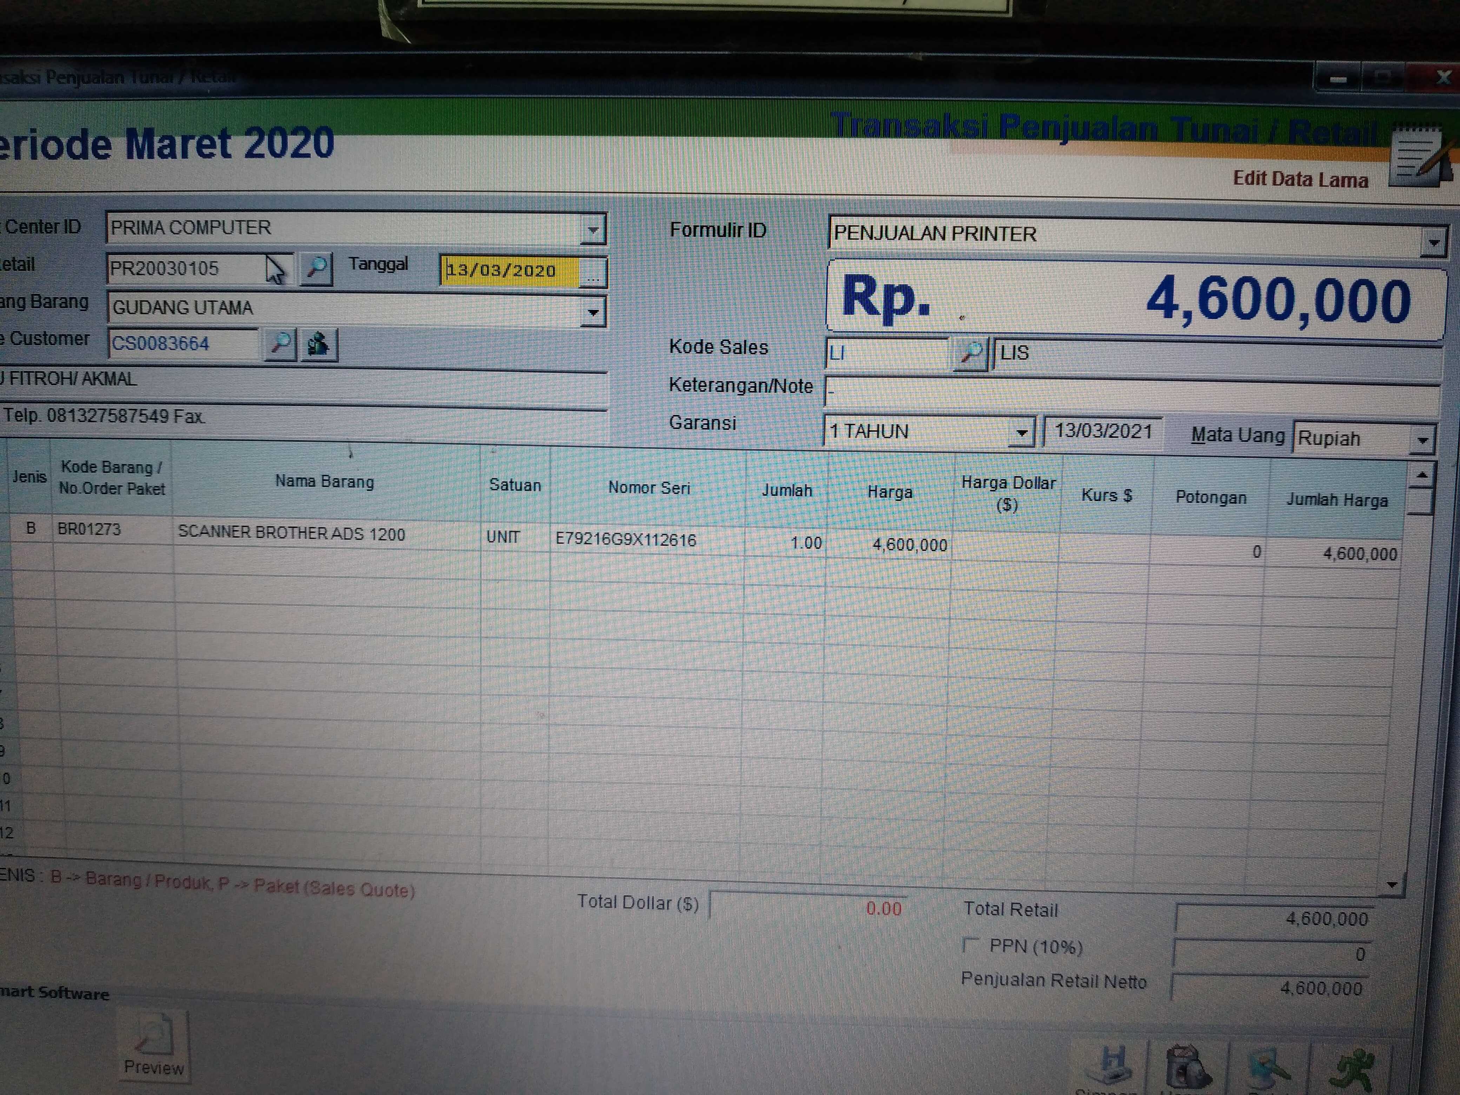Viewport: 1460px width, 1095px height.
Task: Select the SCANNER BROTHER ADS 1200 row
Action: [x=291, y=534]
